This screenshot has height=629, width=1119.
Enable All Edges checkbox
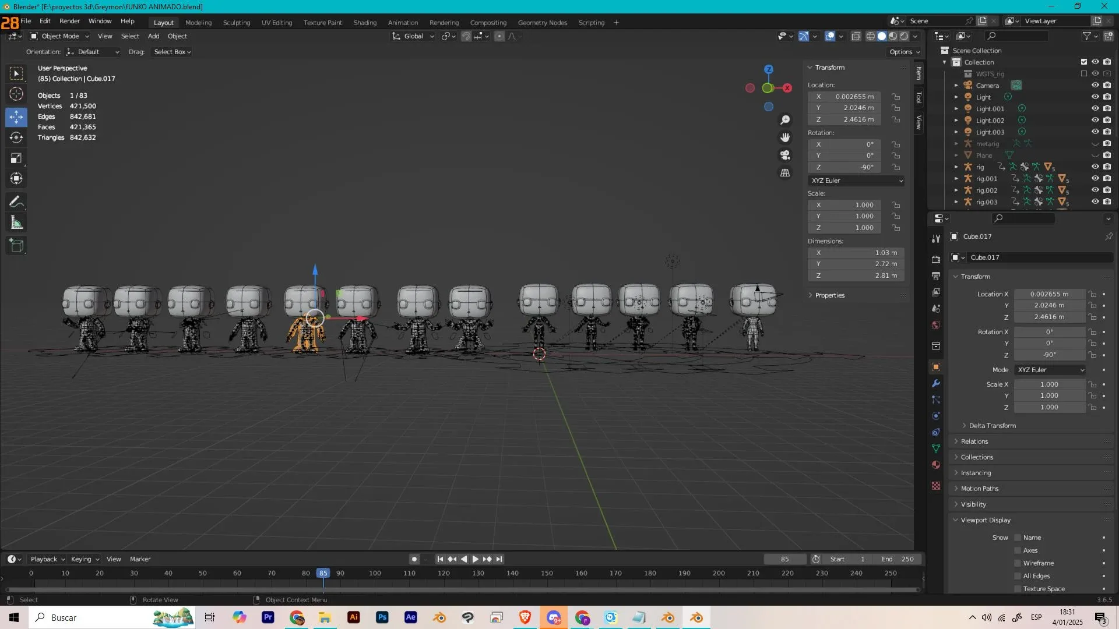click(1018, 576)
